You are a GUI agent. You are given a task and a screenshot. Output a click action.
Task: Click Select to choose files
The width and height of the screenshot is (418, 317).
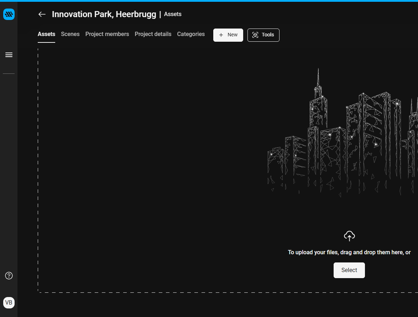point(349,270)
